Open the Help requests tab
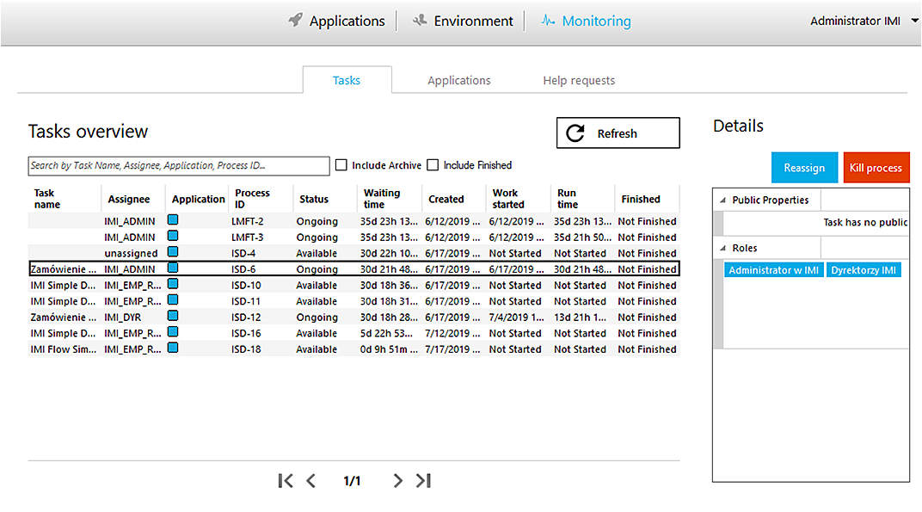Image resolution: width=922 pixels, height=512 pixels. [579, 80]
